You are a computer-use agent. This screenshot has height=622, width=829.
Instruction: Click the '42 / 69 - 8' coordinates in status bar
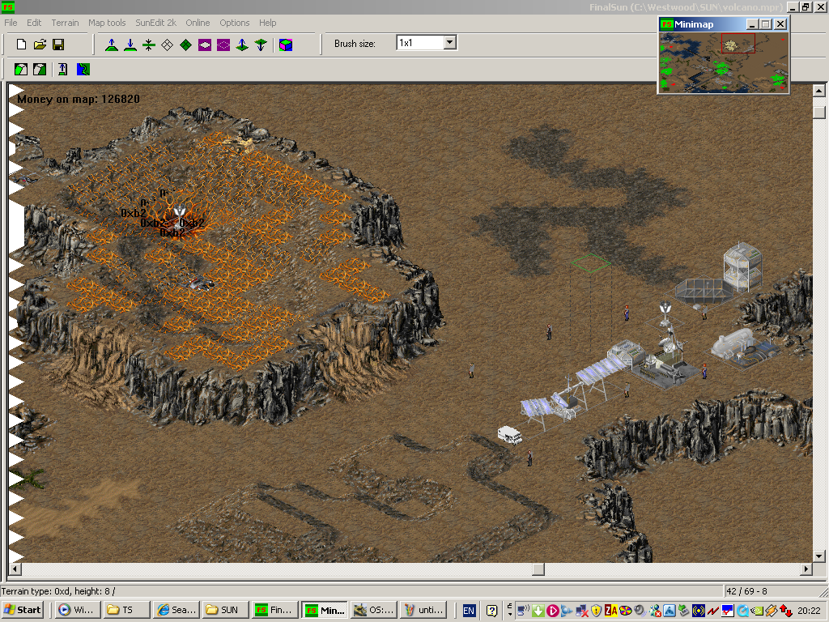coord(746,591)
